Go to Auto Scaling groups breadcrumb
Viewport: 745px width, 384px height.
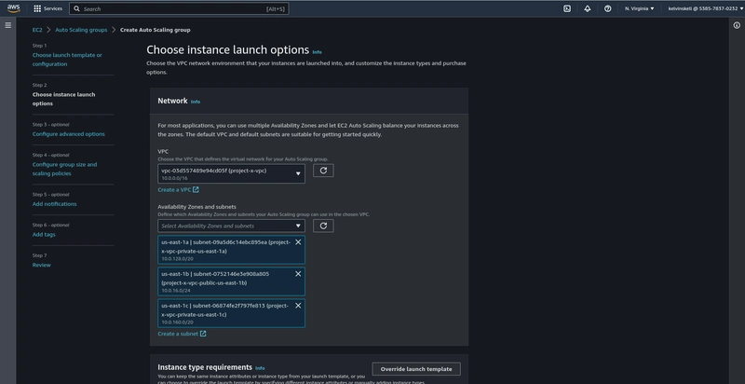tap(81, 30)
